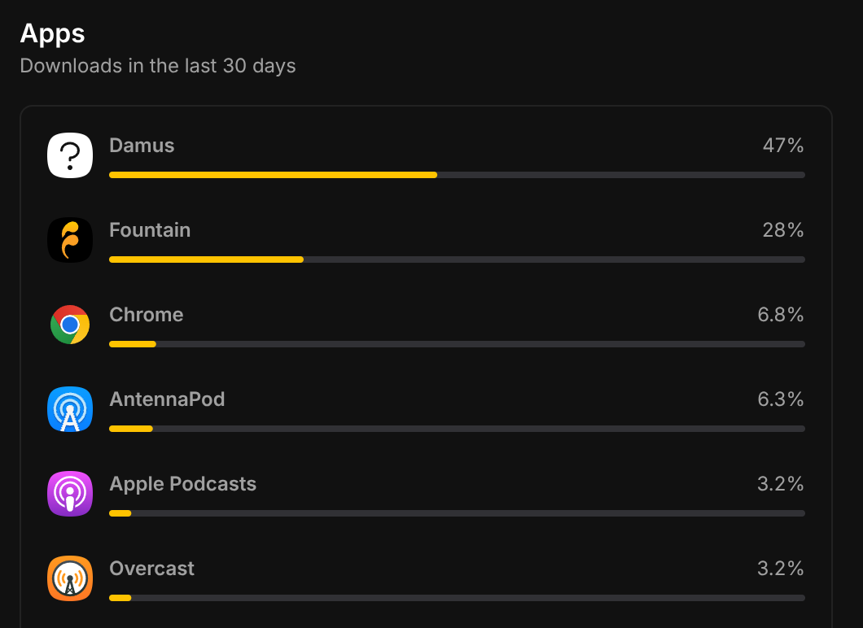
Task: Click the Fountain app icon
Action: pos(70,239)
